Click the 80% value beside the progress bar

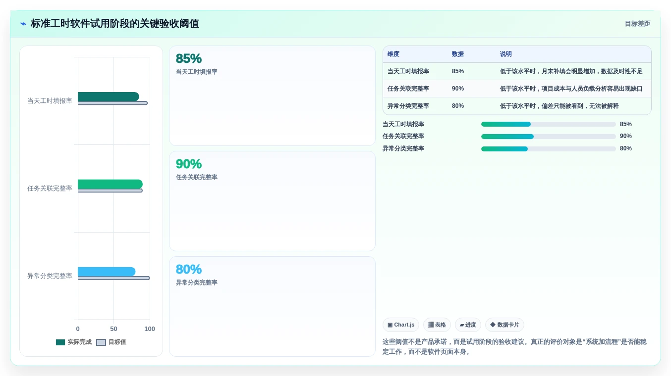(x=626, y=149)
